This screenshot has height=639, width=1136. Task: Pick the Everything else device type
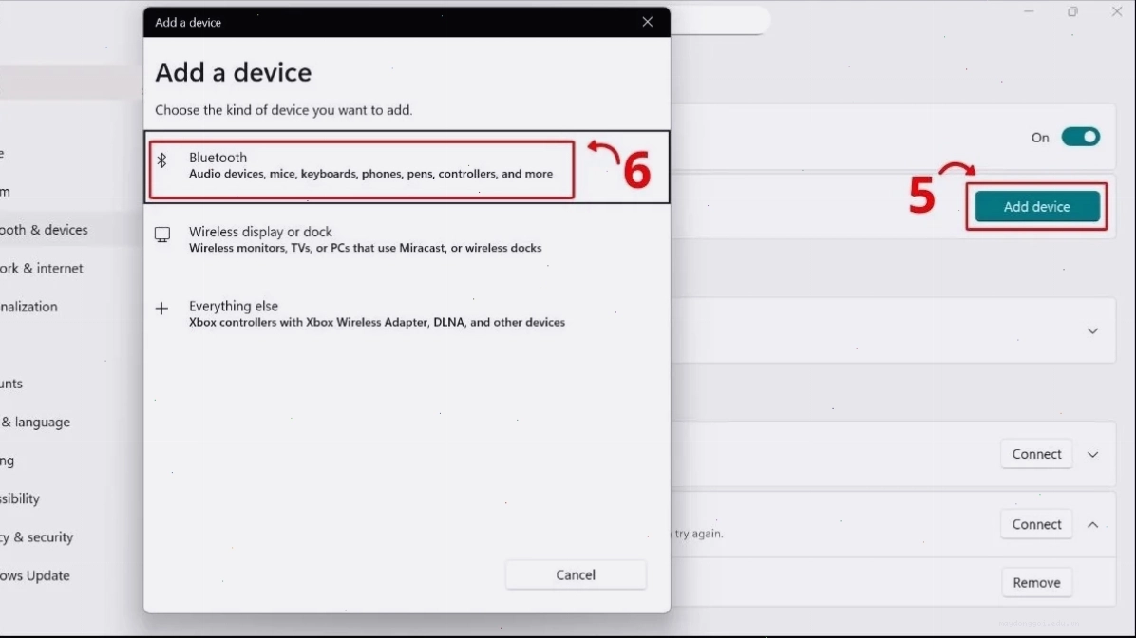click(407, 313)
